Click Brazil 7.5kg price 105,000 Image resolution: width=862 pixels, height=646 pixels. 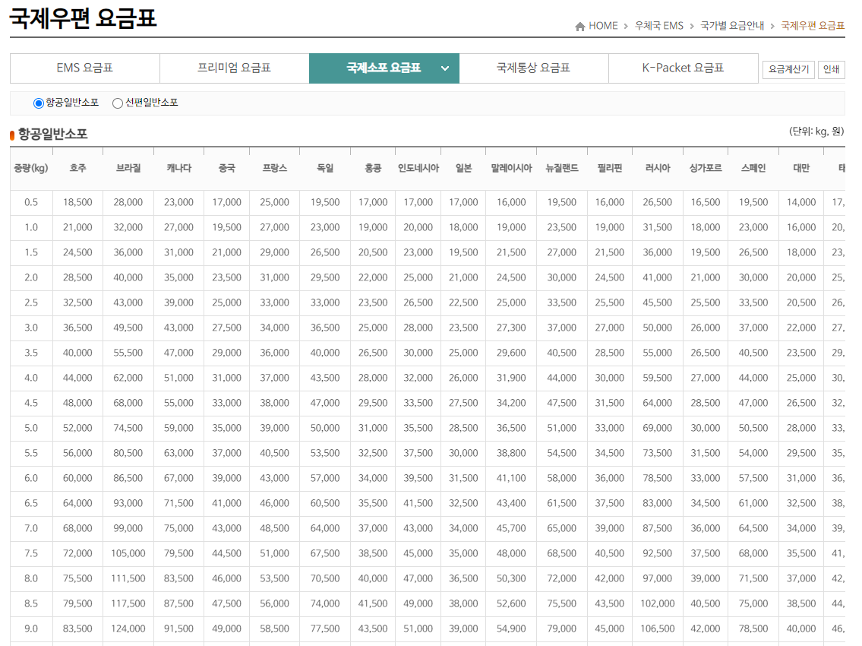tap(128, 553)
